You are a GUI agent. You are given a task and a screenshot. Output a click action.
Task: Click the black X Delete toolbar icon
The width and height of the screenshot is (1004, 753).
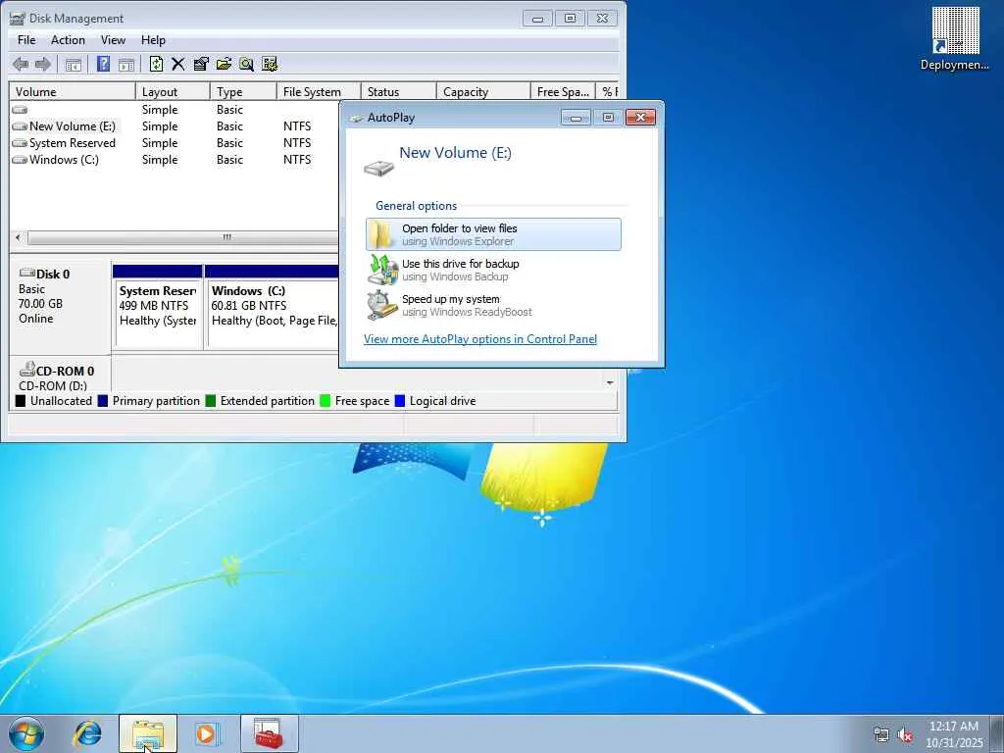click(x=178, y=64)
